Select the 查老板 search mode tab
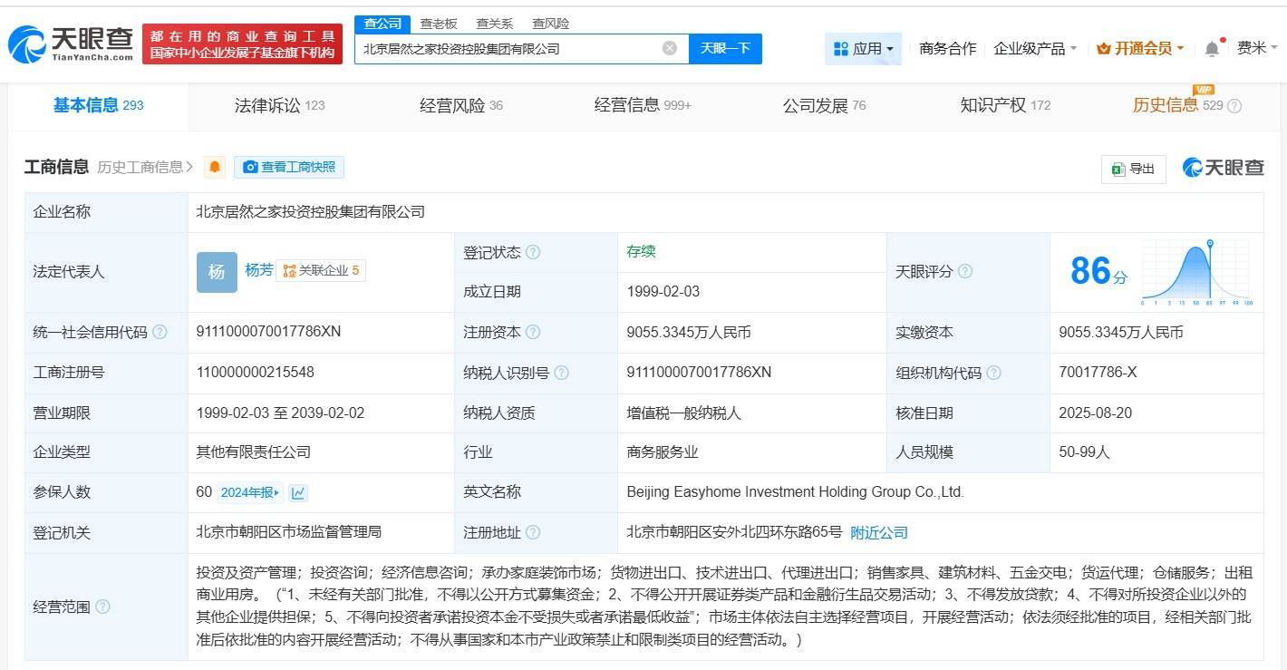 [439, 24]
